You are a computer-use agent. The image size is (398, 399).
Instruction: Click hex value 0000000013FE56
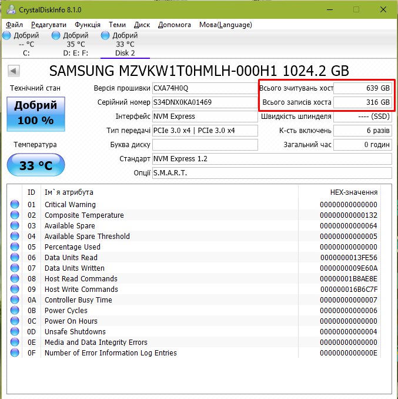click(x=349, y=258)
